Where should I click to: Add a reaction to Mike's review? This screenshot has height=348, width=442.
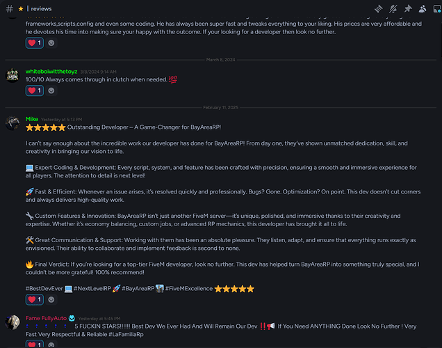(51, 299)
